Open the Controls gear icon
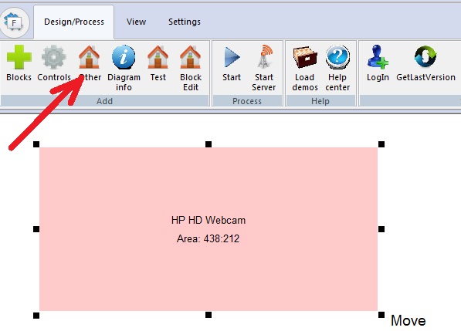This screenshot has width=461, height=331. point(54,57)
